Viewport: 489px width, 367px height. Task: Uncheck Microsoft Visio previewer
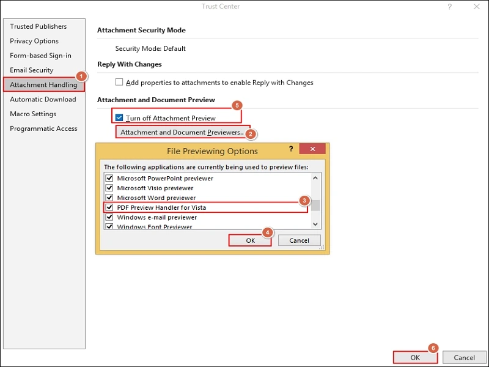tap(110, 188)
